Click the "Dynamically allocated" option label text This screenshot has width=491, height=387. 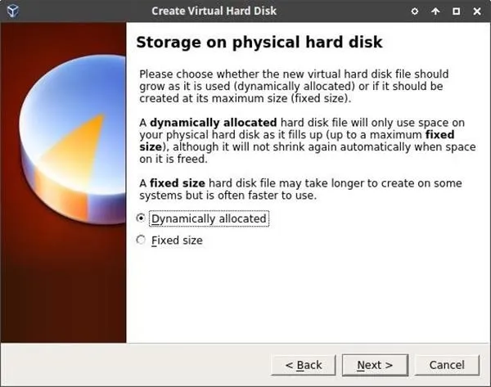click(209, 218)
